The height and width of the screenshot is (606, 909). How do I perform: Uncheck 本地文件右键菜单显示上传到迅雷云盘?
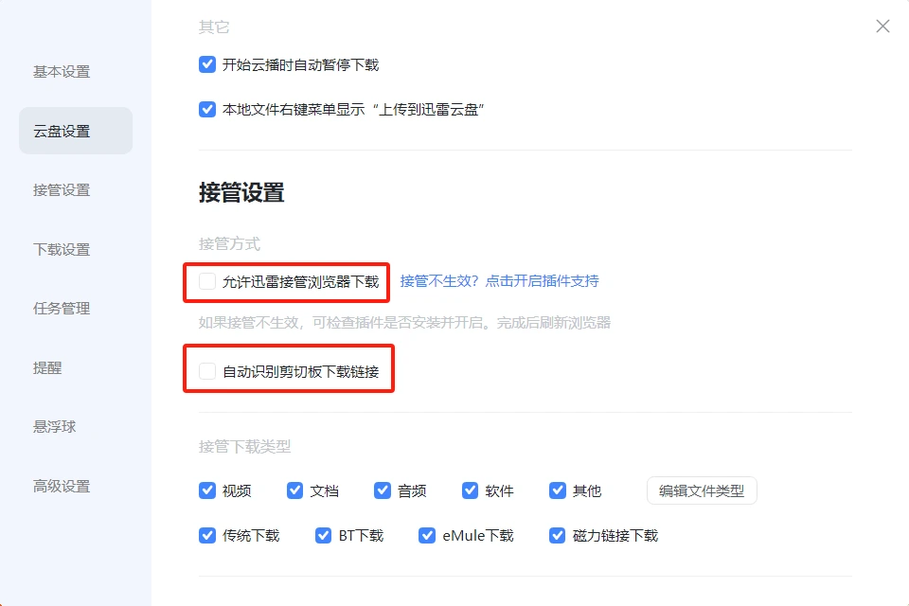207,109
